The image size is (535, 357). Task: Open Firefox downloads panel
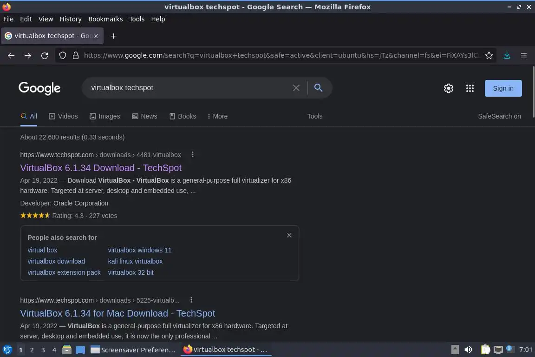[507, 55]
